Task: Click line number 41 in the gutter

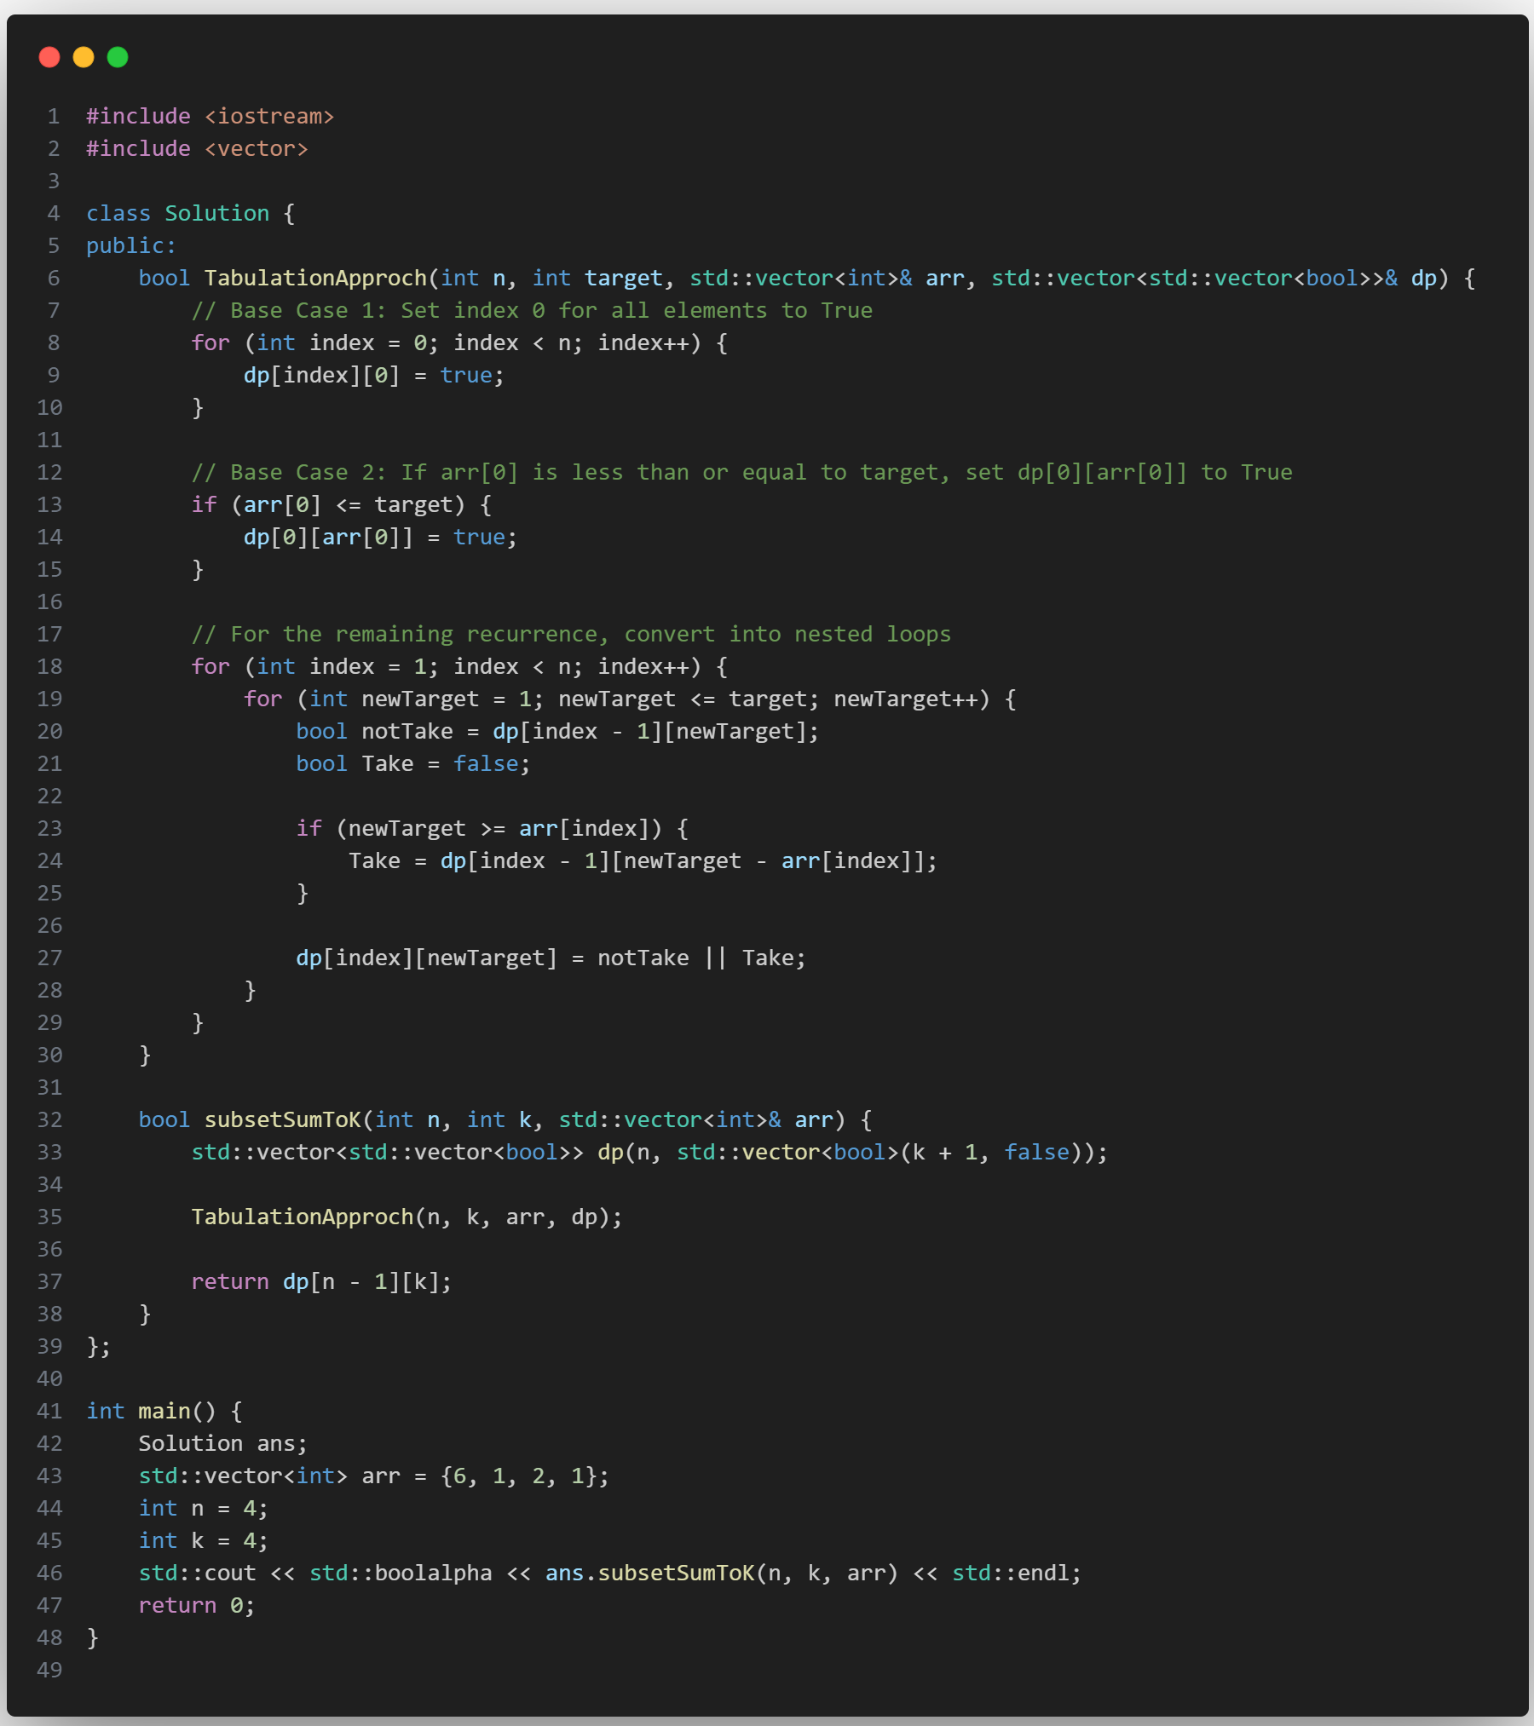Action: [49, 1411]
